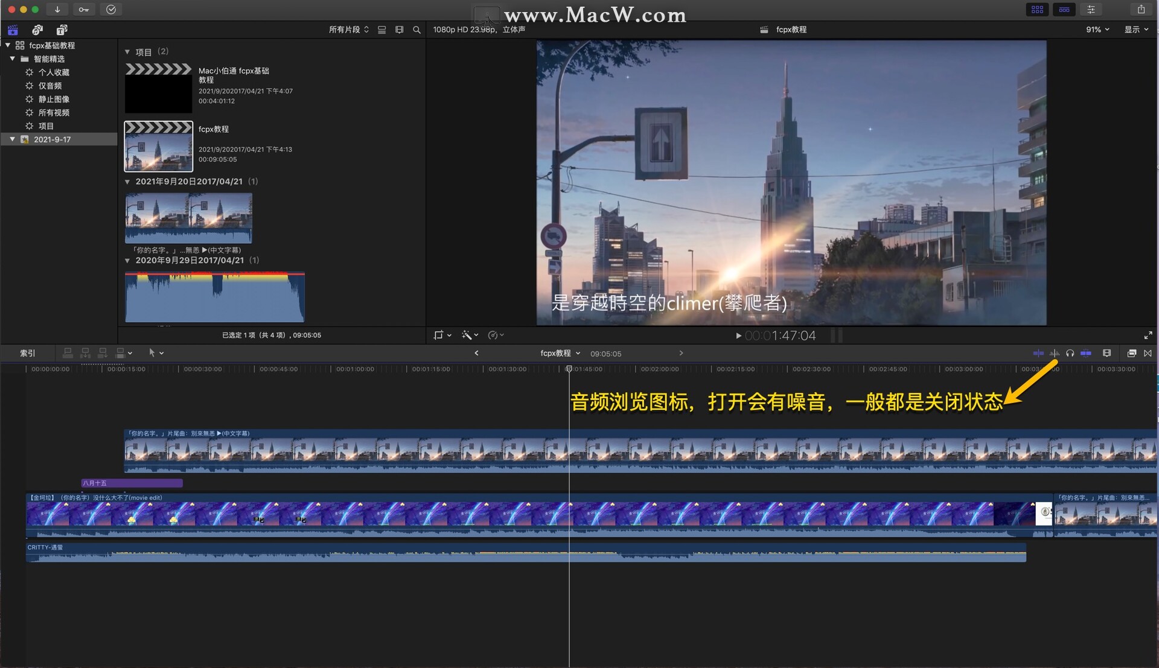Open the select tool arrow dropdown
Viewport: 1159px width, 668px height.
(x=155, y=353)
